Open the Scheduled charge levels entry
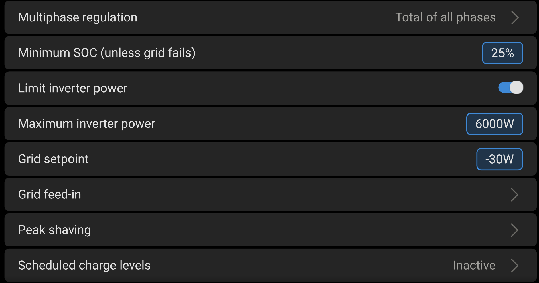This screenshot has width=539, height=283. (x=84, y=265)
